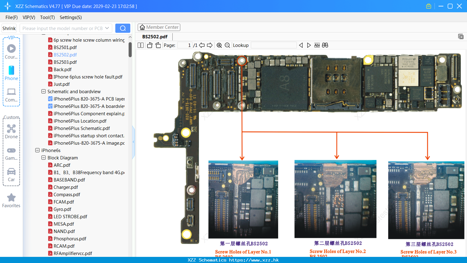Open IPhone 6plus screw hole fault.pdf

coord(88,77)
